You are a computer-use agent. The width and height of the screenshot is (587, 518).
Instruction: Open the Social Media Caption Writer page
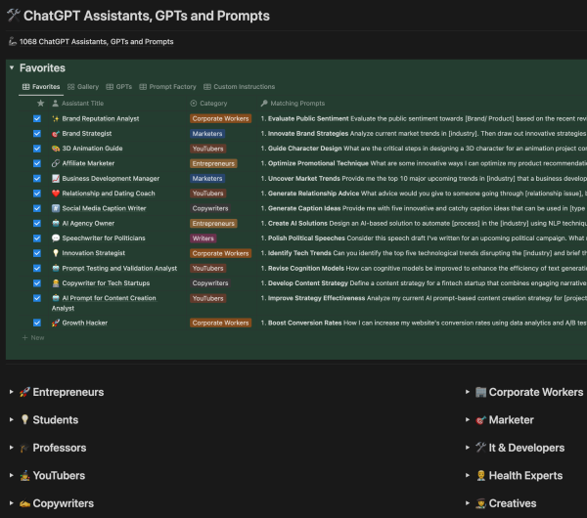104,208
